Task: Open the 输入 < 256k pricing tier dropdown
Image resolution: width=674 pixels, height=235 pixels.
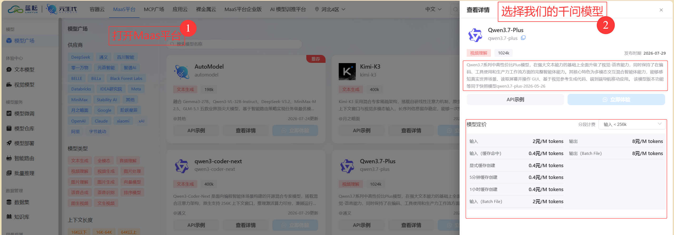Action: [632, 124]
